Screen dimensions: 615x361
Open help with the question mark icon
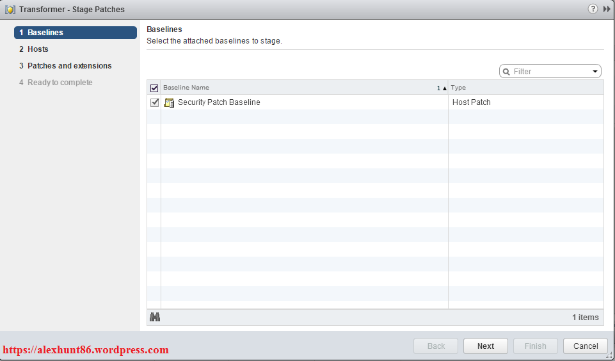(x=593, y=9)
